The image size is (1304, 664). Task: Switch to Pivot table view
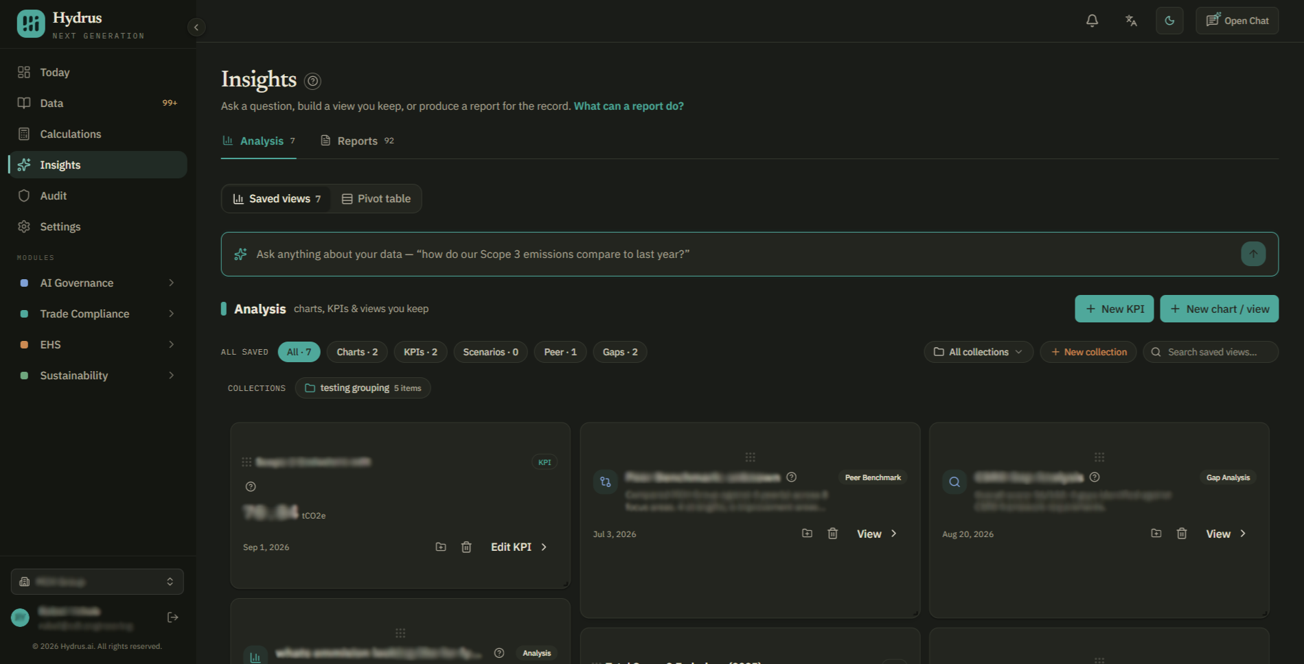click(x=376, y=199)
